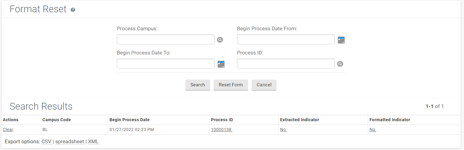Viewport: 464px width, 150px height.
Task: Click the Process ID lookup magnifier icon
Action: (x=340, y=64)
